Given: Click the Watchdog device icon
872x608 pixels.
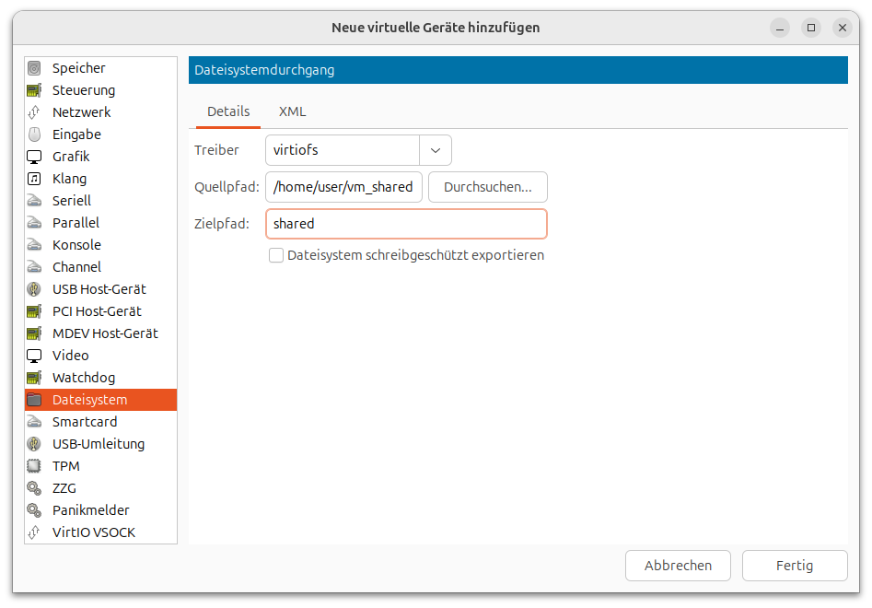Looking at the screenshot, I should 34,378.
